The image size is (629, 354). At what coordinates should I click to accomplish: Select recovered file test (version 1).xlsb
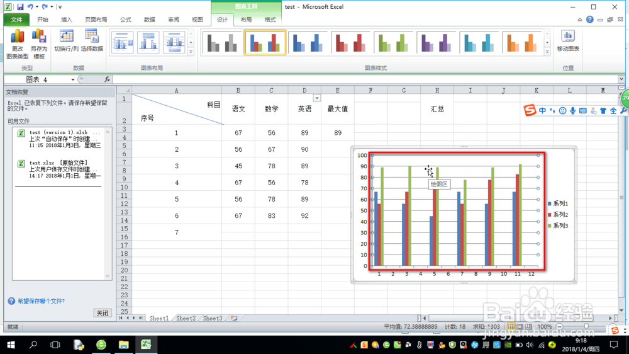click(x=60, y=139)
